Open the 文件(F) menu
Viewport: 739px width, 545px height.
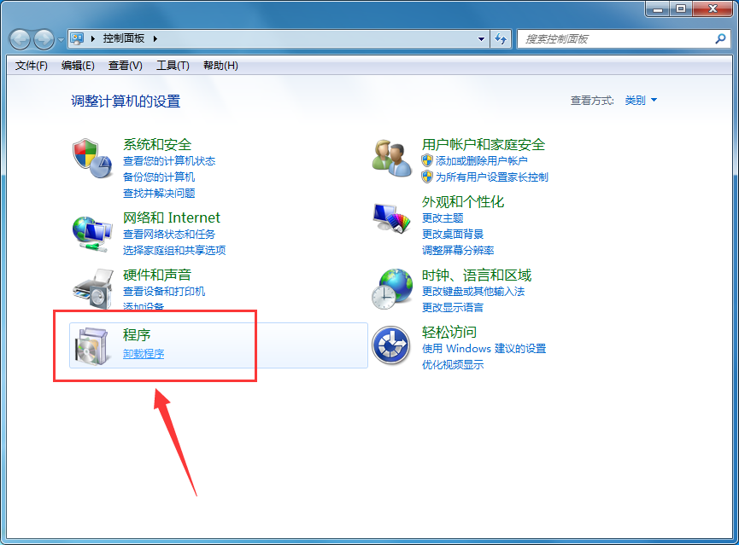pos(32,66)
